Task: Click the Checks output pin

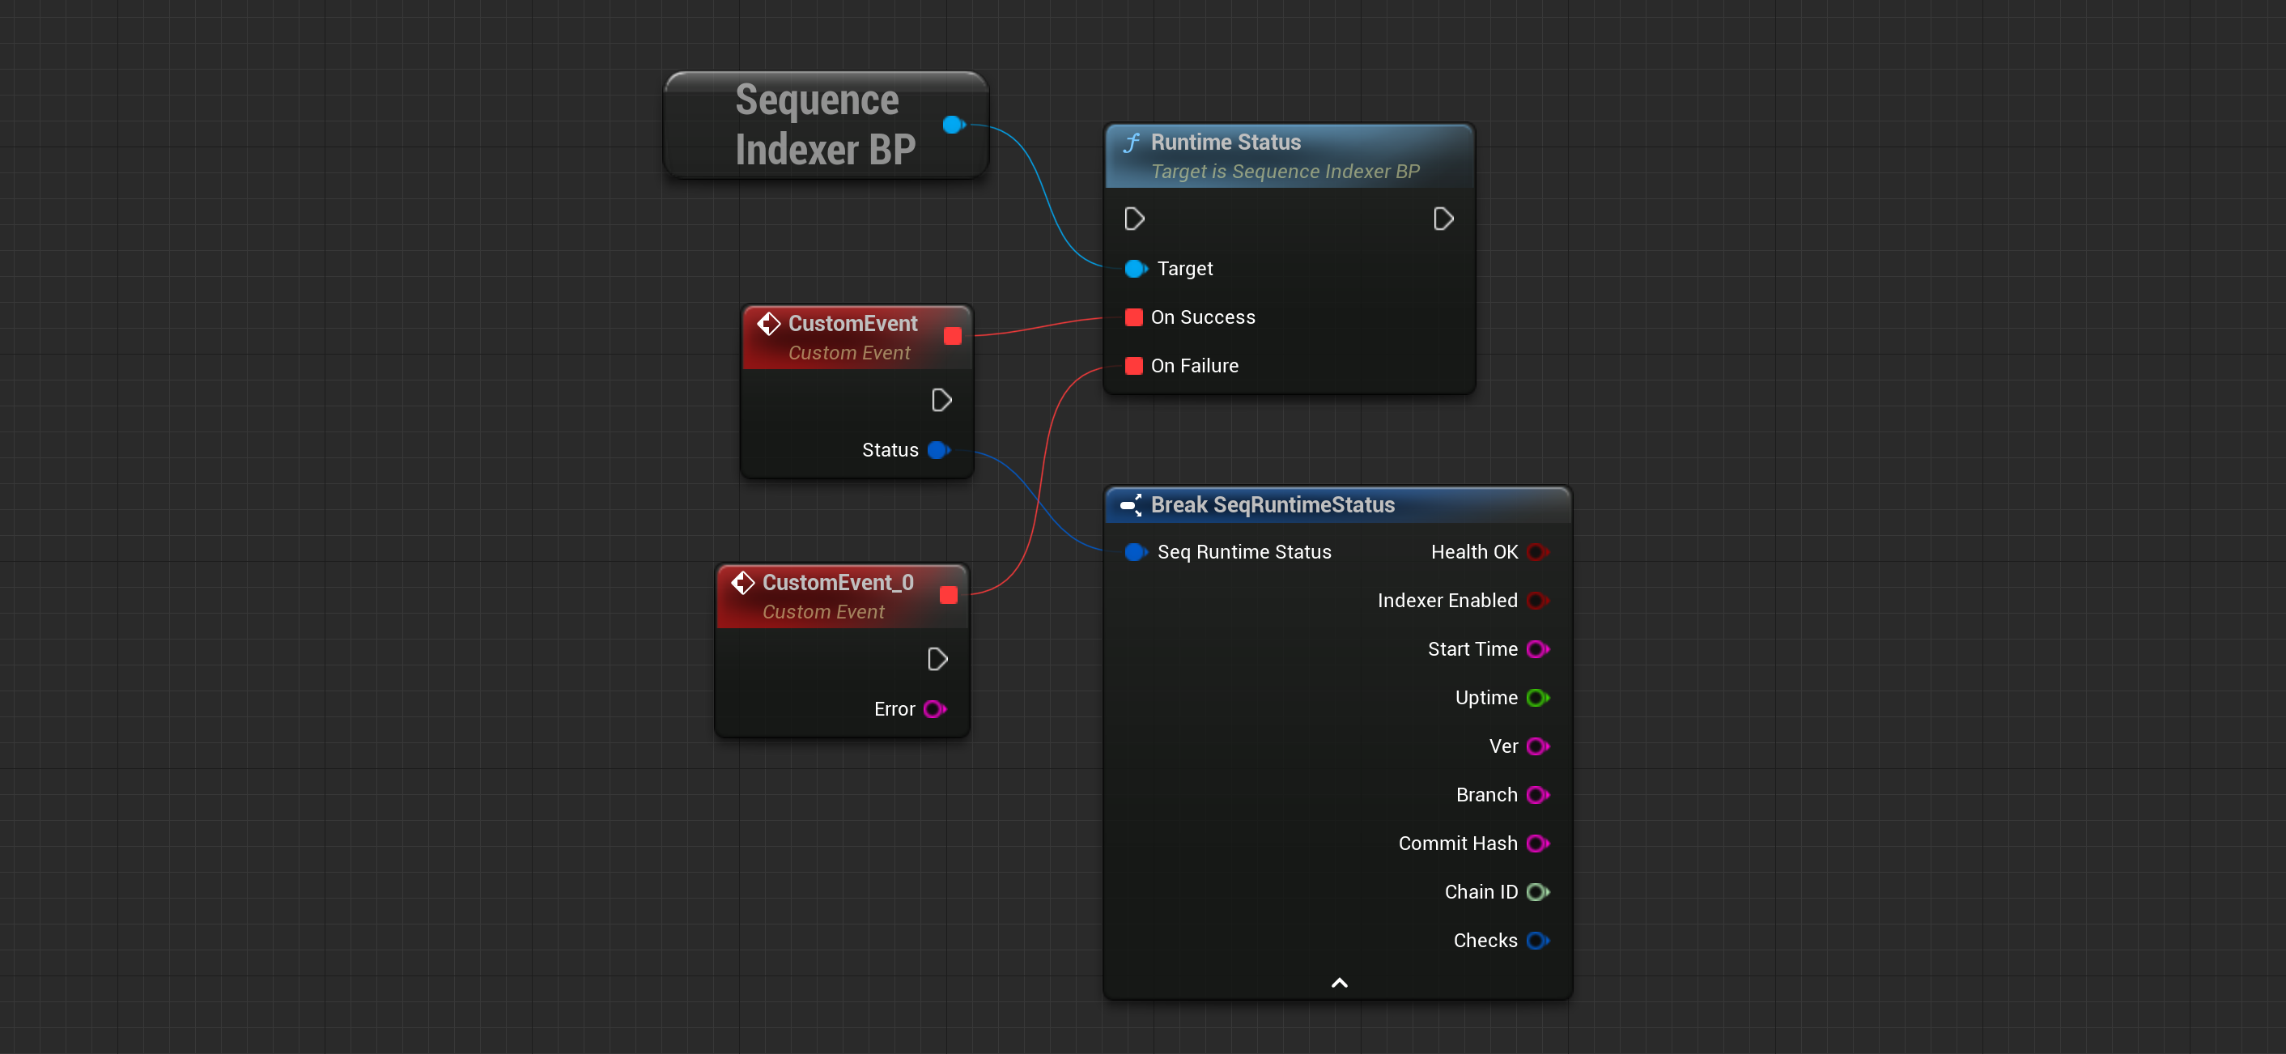Action: [x=1537, y=941]
